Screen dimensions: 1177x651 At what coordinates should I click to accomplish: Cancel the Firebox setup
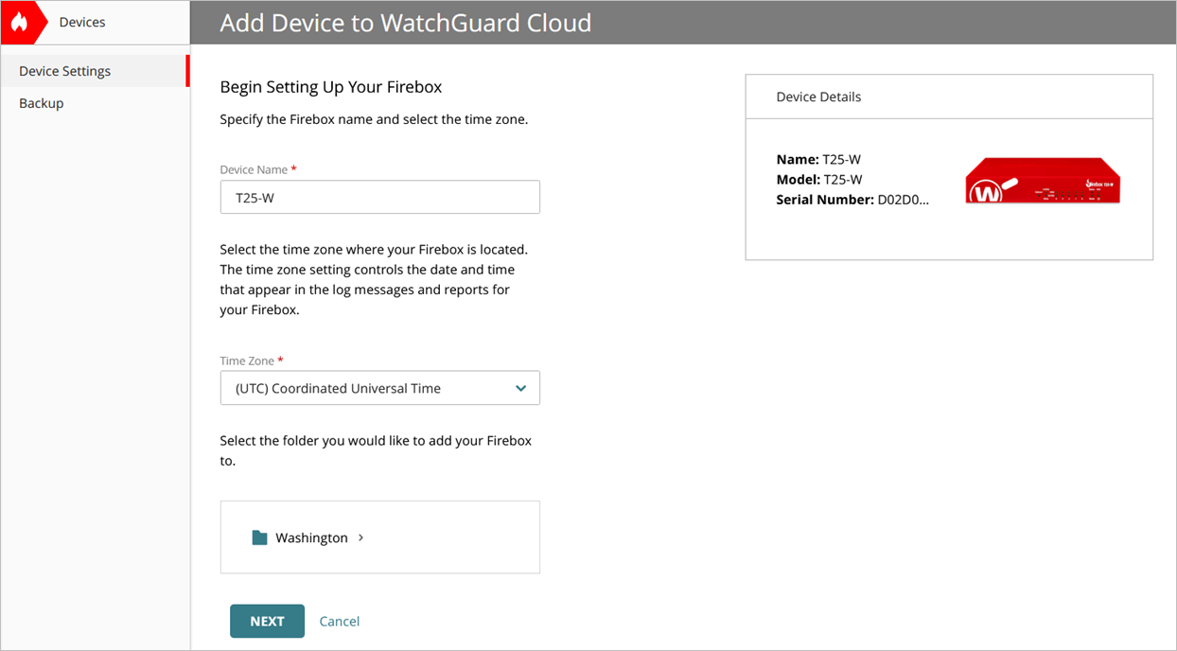339,621
